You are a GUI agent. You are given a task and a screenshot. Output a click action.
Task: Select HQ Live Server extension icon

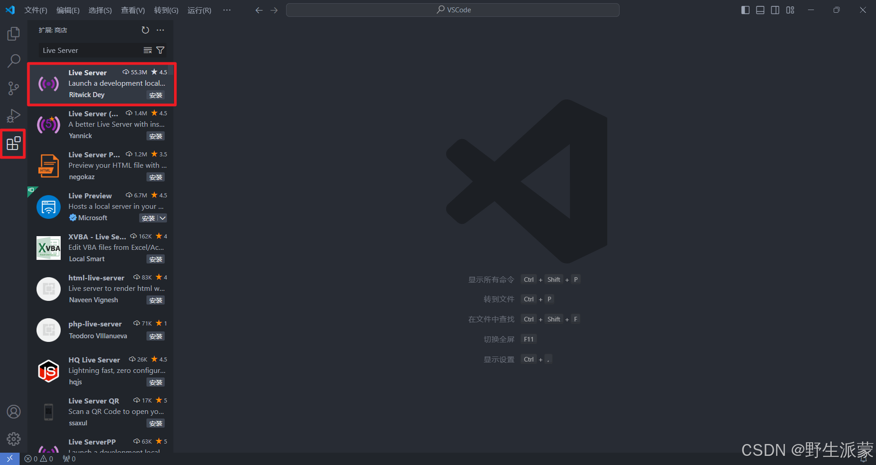click(48, 371)
